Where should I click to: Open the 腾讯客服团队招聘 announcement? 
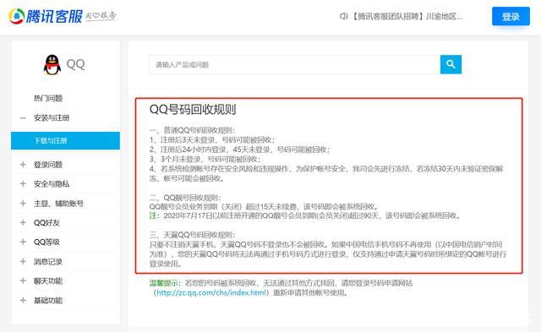point(407,16)
